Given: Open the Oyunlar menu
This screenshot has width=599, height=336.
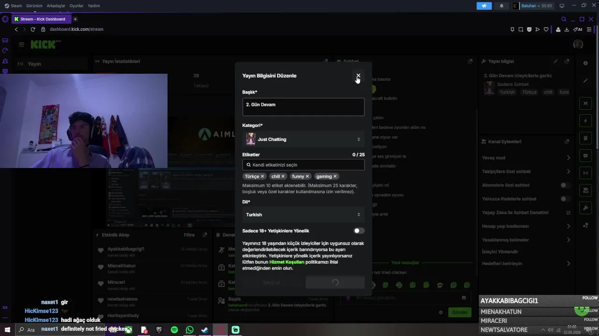Looking at the screenshot, I should 76,6.
